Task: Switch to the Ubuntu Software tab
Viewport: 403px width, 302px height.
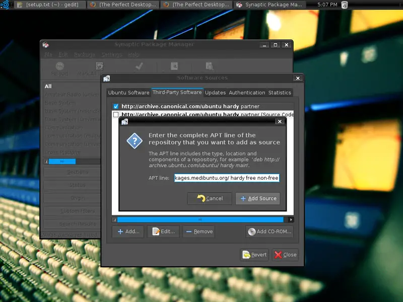Action: click(x=128, y=93)
